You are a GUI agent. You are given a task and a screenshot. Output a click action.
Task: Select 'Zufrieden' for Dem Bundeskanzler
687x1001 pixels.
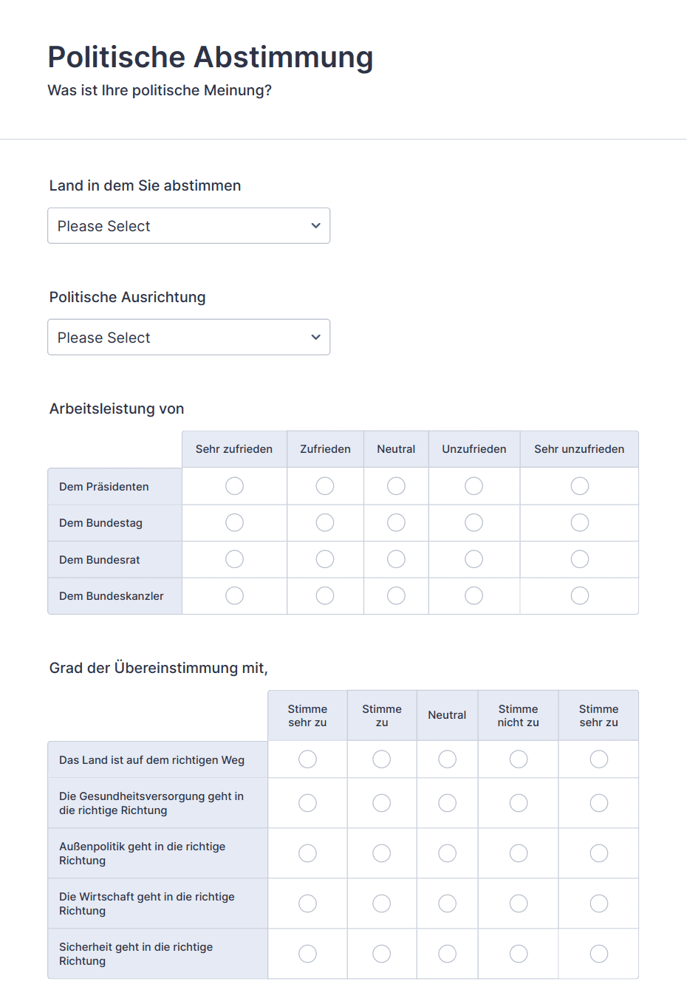pyautogui.click(x=325, y=595)
